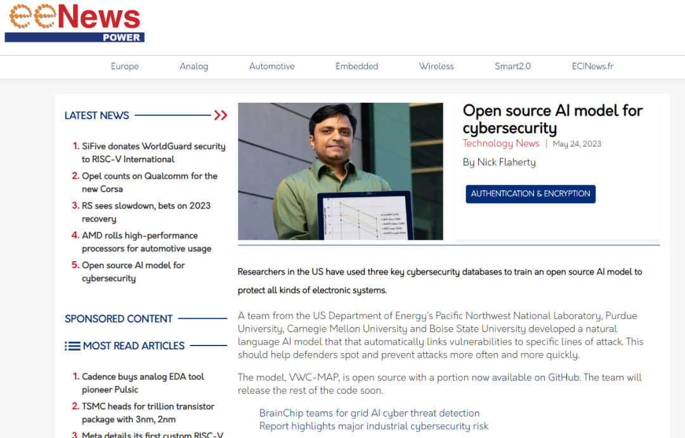
Task: Click the intro paragraph starting 'Researchers in the US'
Action: [440, 281]
